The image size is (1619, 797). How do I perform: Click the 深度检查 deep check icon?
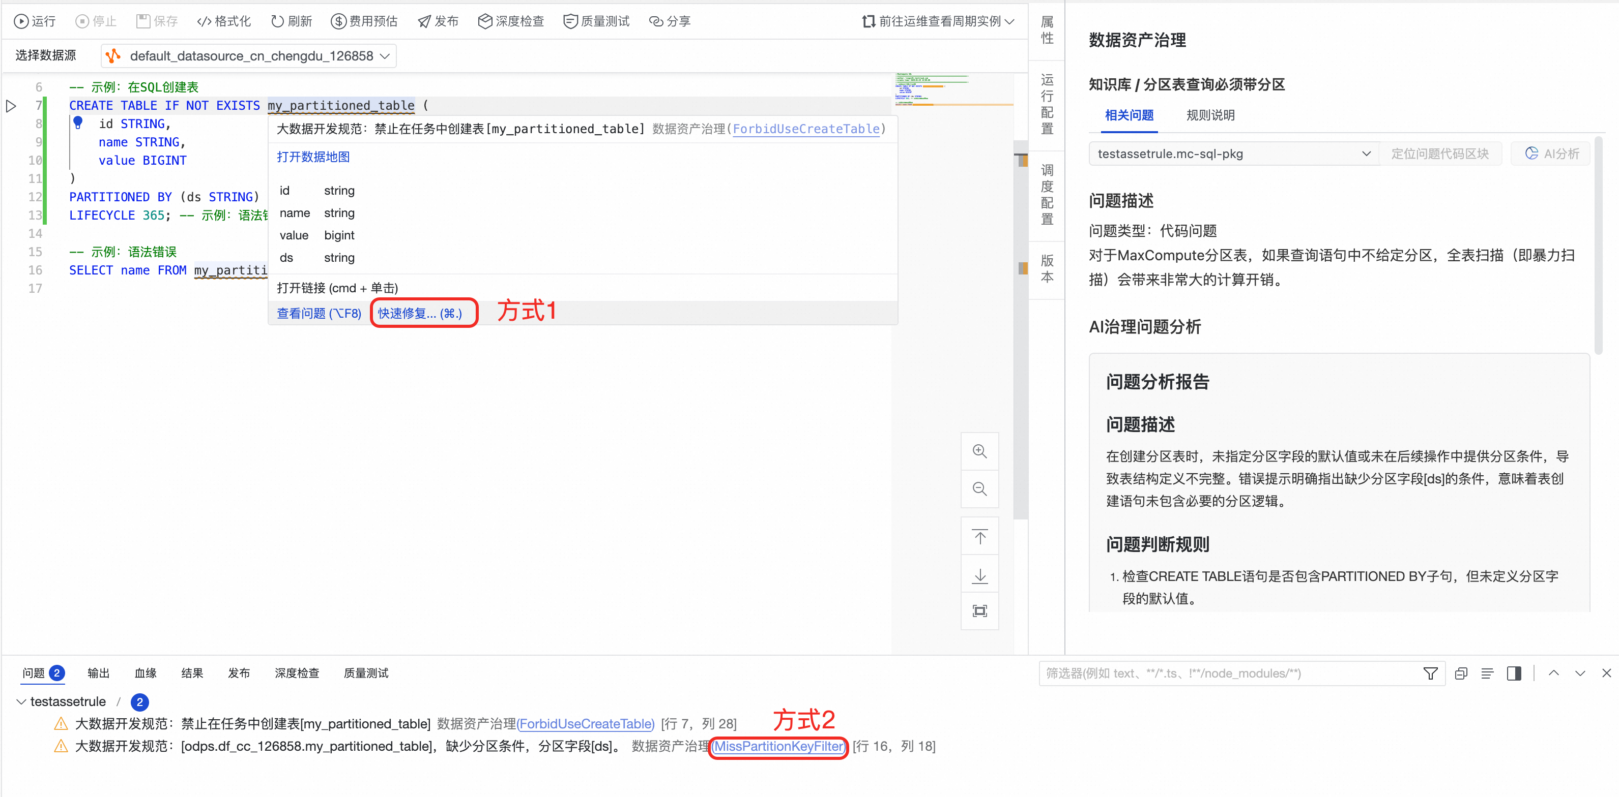tap(484, 21)
